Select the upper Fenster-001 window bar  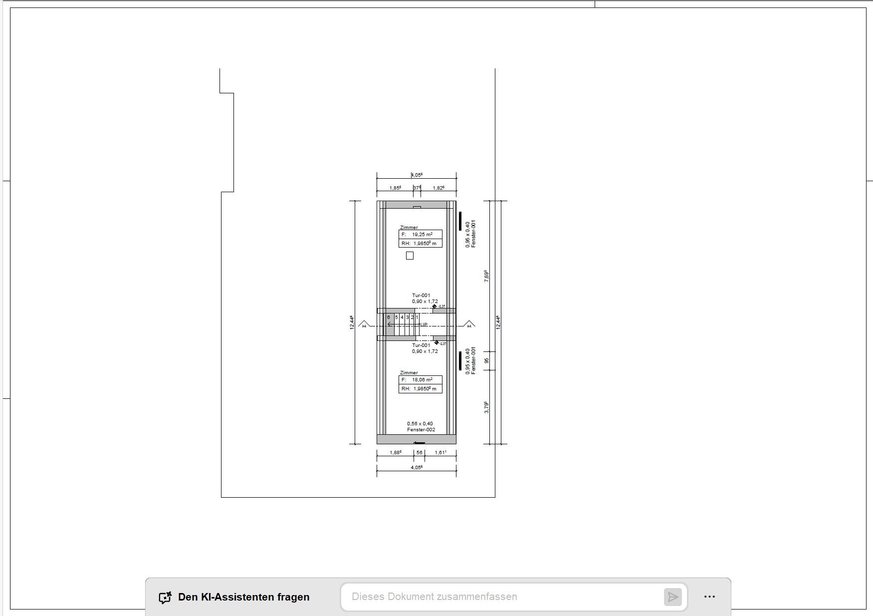pyautogui.click(x=460, y=221)
